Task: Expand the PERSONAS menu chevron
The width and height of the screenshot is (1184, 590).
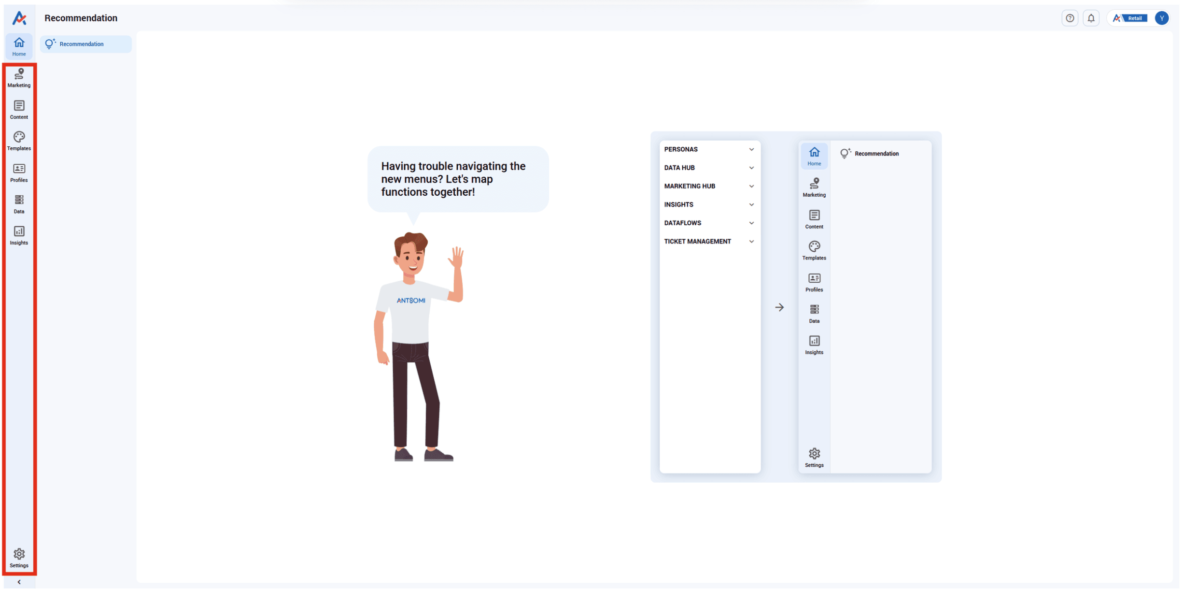Action: (x=751, y=149)
